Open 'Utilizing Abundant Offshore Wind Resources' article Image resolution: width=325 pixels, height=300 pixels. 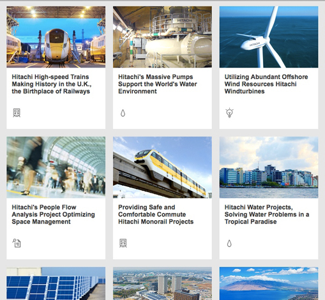[266, 84]
